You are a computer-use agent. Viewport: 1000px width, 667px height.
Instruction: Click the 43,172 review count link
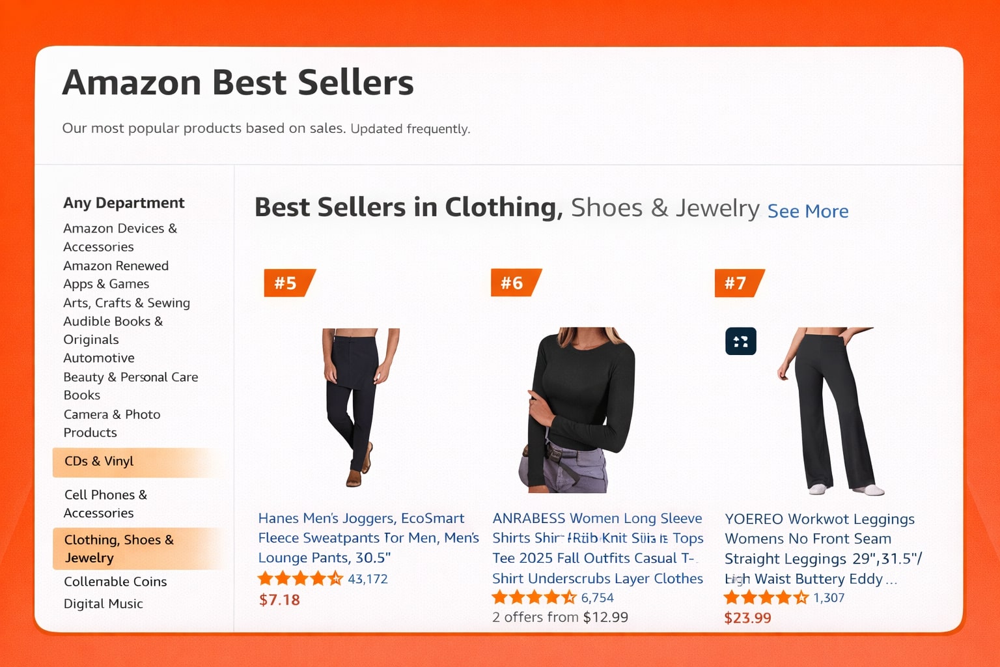[368, 578]
